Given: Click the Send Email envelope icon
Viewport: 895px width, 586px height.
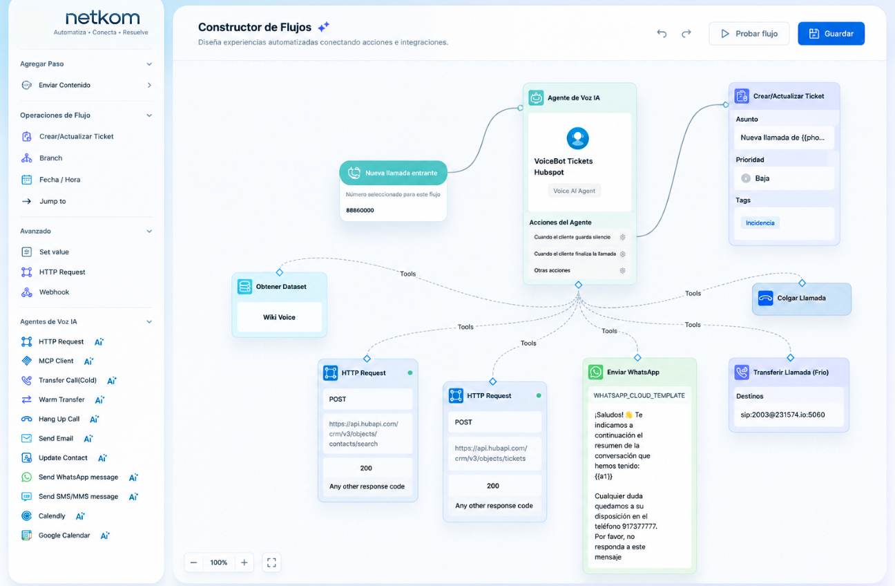Looking at the screenshot, I should 27,438.
